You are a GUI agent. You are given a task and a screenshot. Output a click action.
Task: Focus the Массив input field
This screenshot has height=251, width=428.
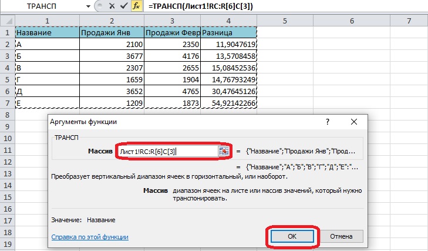point(168,151)
